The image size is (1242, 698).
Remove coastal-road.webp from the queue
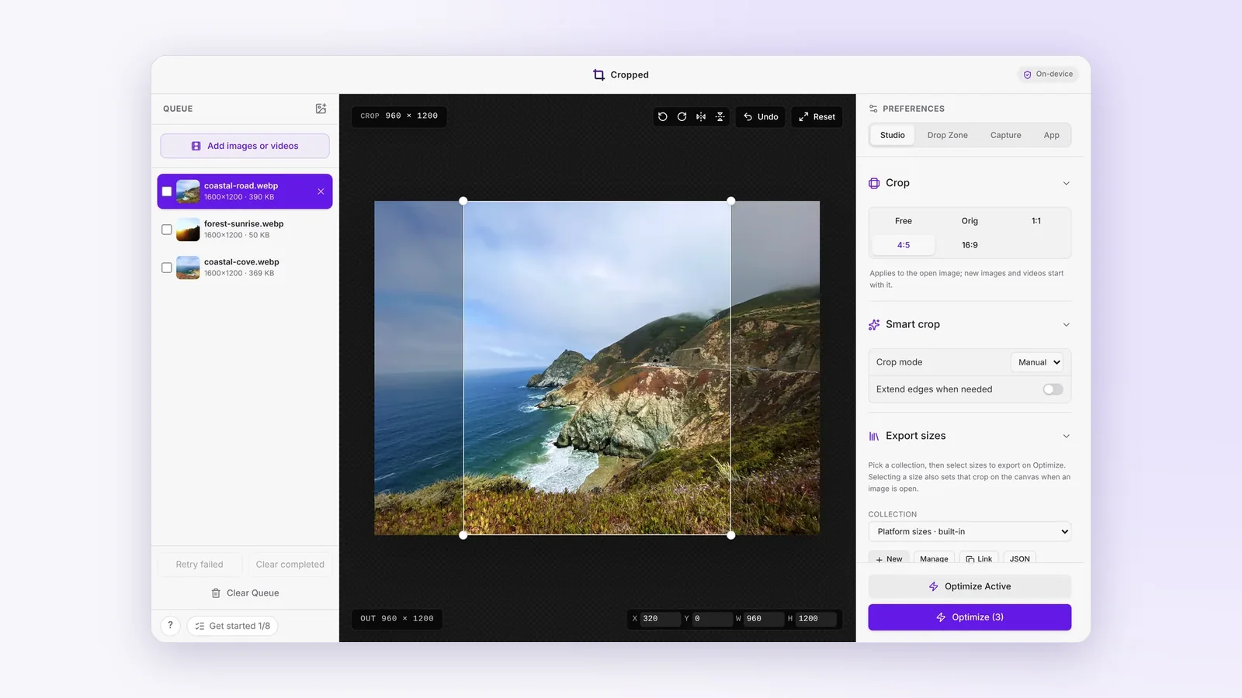321,192
